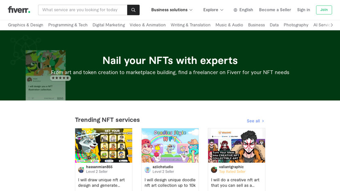This screenshot has width=340, height=191.
Task: Open the Music & Audio category
Action: point(229,25)
